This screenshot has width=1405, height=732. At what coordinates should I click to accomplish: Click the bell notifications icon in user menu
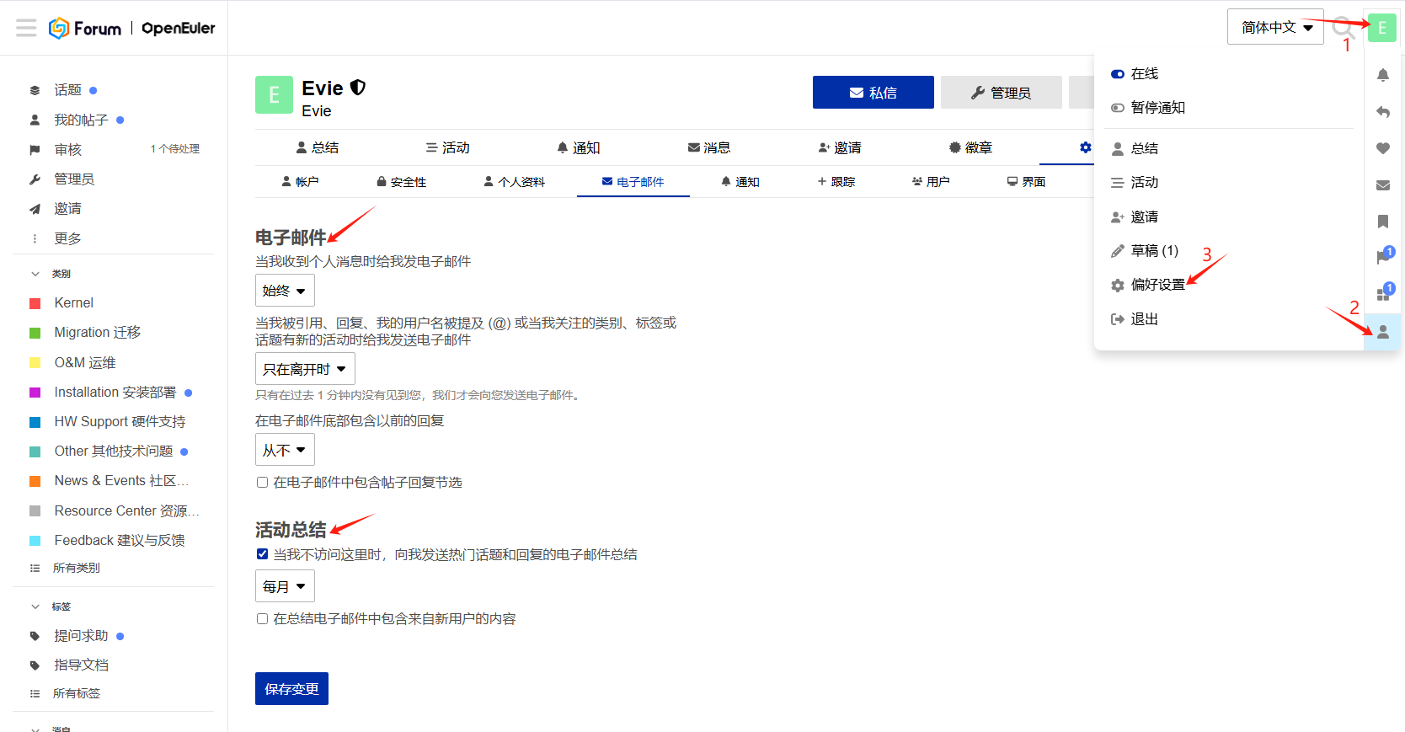(x=1382, y=75)
